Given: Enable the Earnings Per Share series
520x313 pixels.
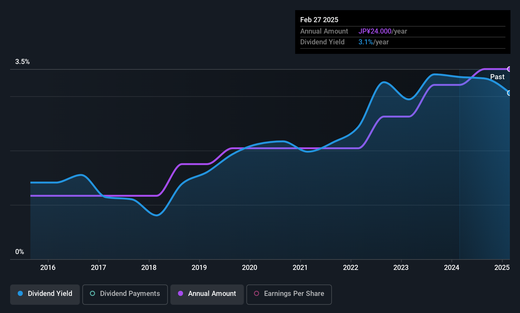Looking at the screenshot, I should pos(289,294).
